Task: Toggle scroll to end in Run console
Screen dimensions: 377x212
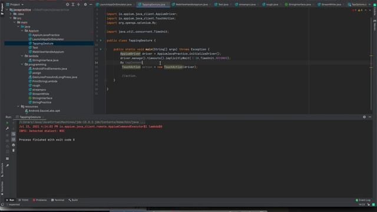Action: tap(14, 140)
